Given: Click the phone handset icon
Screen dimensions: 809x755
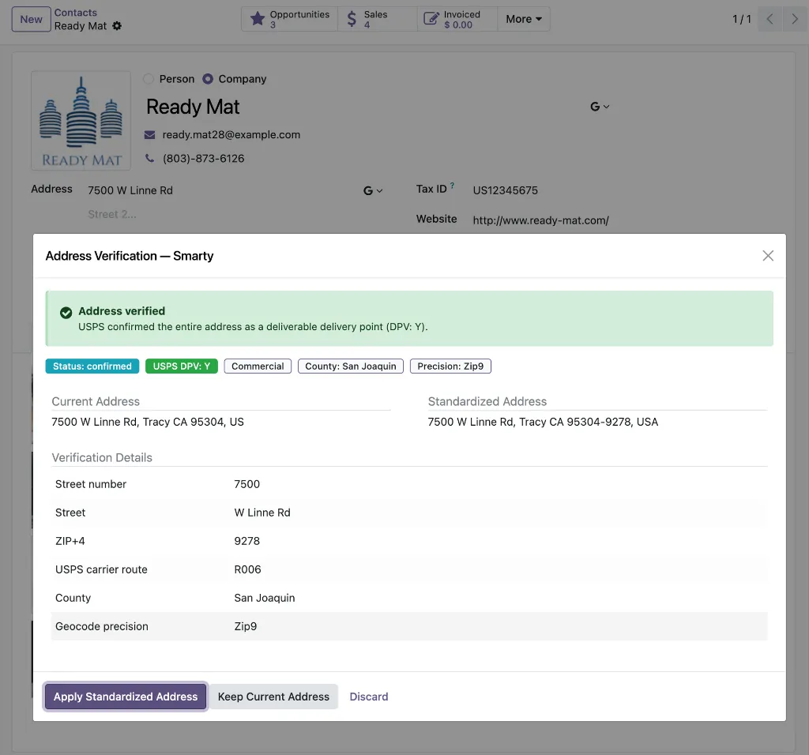Looking at the screenshot, I should click(149, 158).
